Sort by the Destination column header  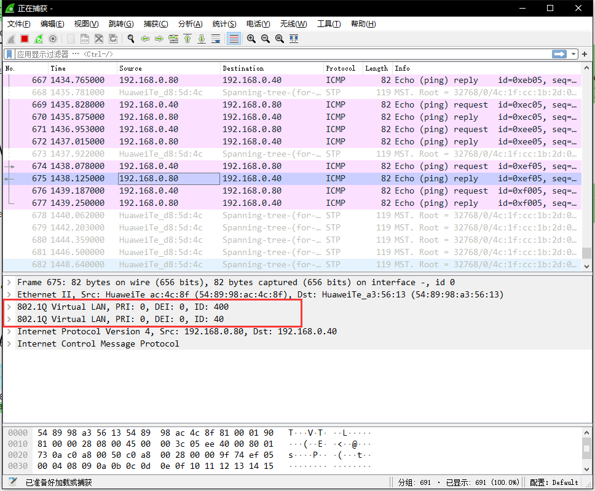(x=272, y=68)
